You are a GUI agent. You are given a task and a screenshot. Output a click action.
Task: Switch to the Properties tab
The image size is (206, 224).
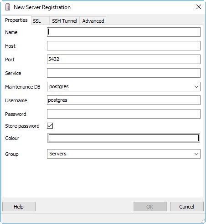[x=16, y=20]
